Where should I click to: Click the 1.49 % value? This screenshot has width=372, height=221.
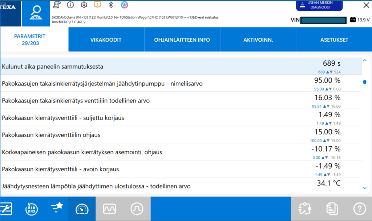[329, 115]
